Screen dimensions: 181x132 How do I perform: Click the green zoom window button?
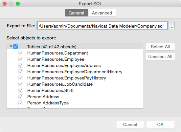point(18,4)
